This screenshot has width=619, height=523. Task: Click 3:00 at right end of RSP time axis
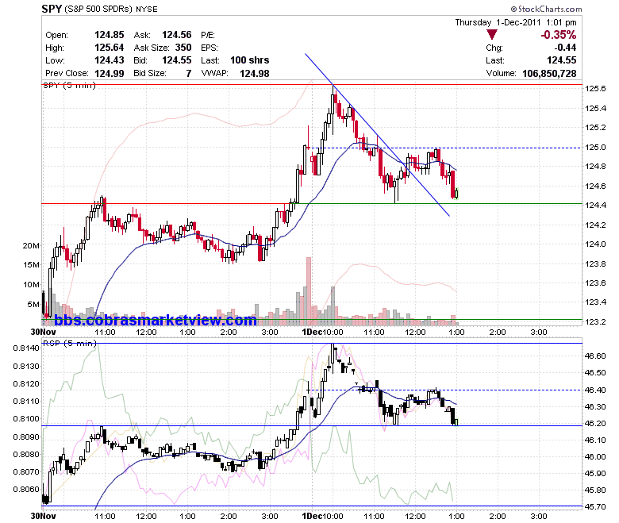(539, 516)
